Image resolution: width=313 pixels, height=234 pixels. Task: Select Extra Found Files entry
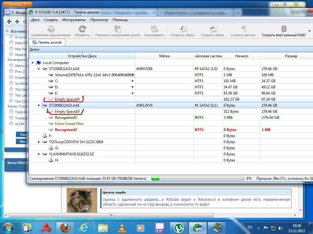tap(69, 124)
